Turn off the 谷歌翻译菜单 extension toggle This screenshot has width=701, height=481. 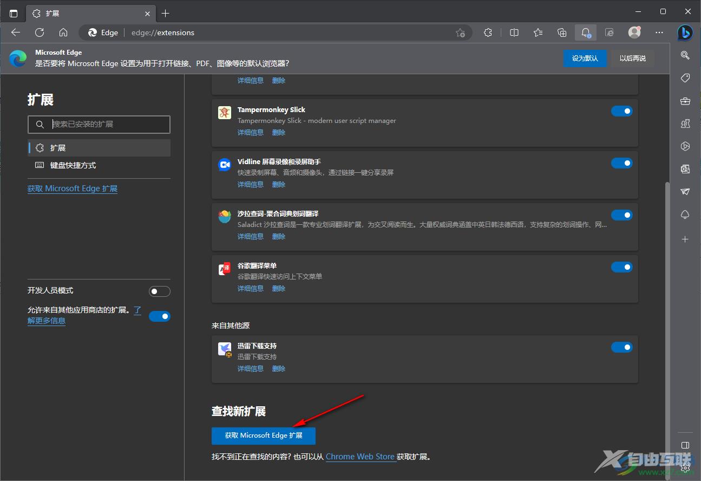(622, 267)
